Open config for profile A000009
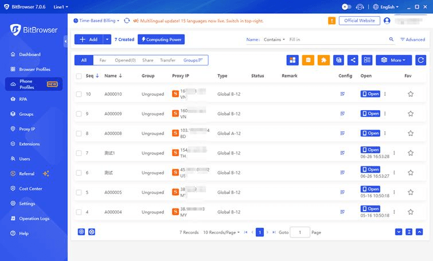 (x=342, y=114)
